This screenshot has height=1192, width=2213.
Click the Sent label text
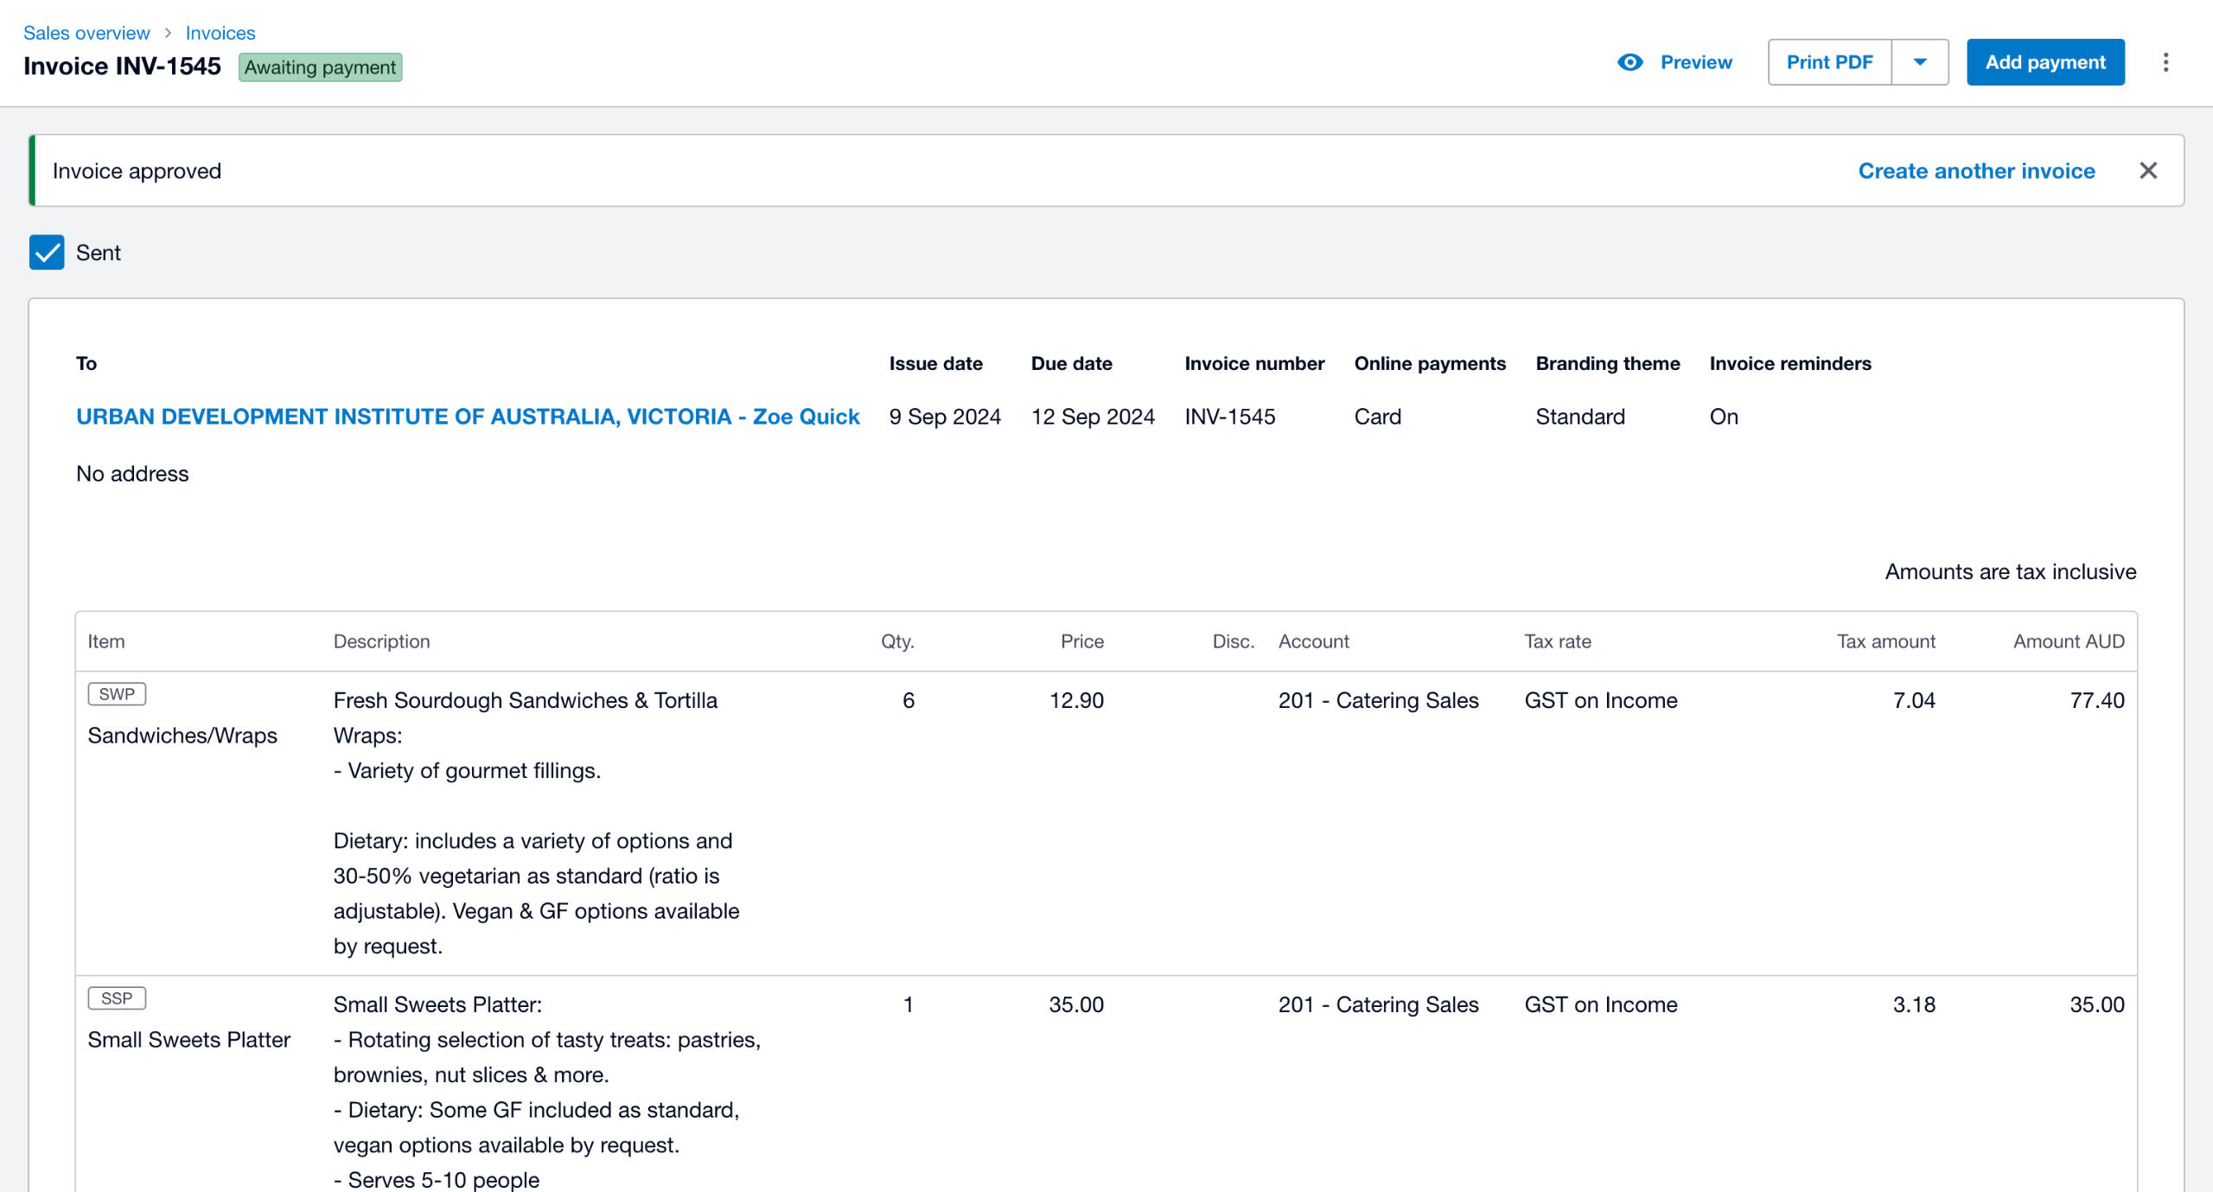click(99, 253)
